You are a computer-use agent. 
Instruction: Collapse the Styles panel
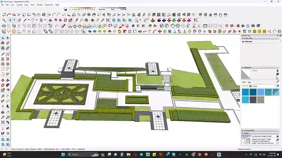tap(243, 133)
